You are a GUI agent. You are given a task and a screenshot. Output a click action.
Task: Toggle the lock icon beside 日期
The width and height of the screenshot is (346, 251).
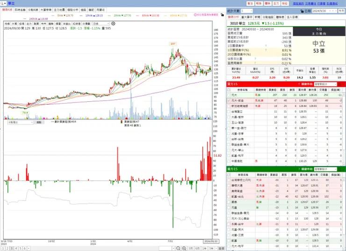coord(302,11)
